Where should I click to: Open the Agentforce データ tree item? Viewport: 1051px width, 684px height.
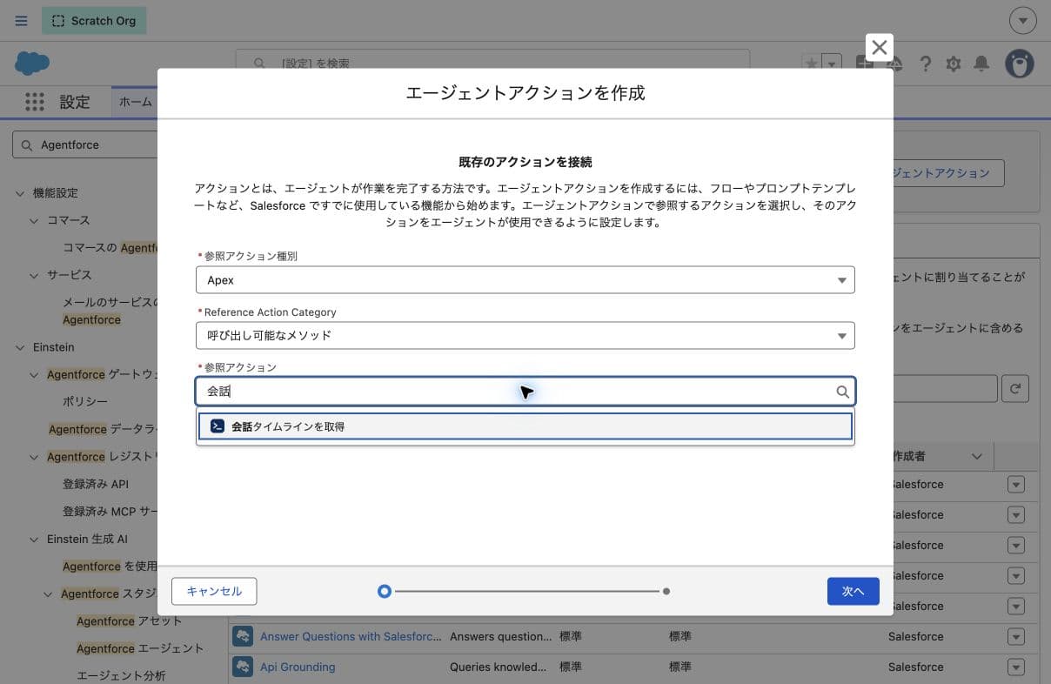[103, 429]
